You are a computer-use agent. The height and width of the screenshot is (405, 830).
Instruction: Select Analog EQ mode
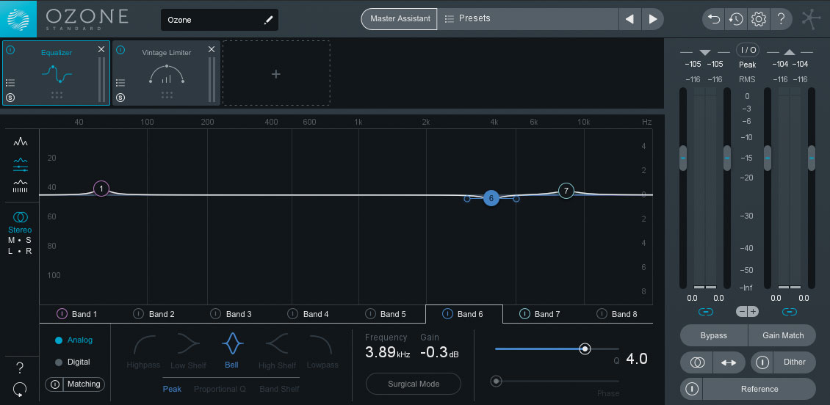tap(73, 340)
